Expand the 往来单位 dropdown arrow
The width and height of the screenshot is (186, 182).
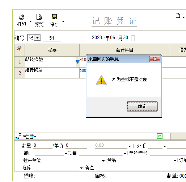point(103,161)
